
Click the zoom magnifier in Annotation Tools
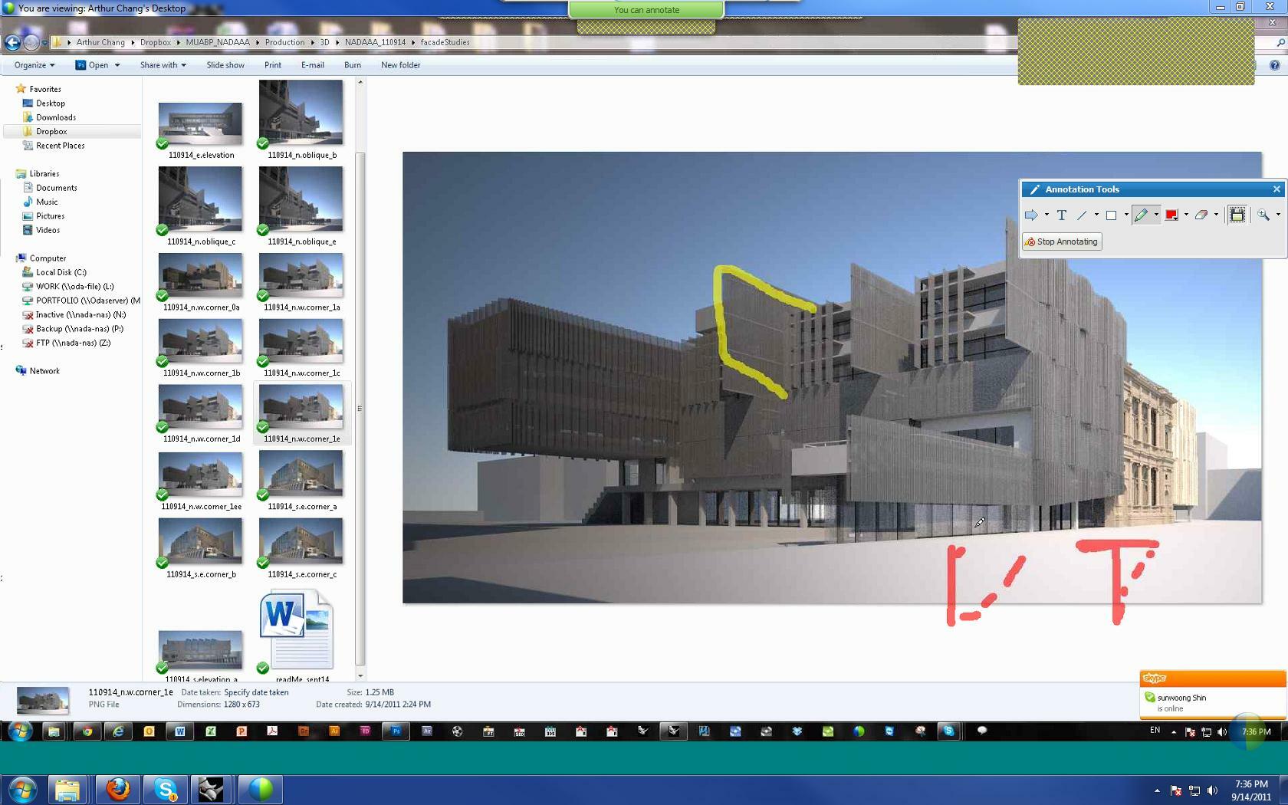pos(1263,215)
